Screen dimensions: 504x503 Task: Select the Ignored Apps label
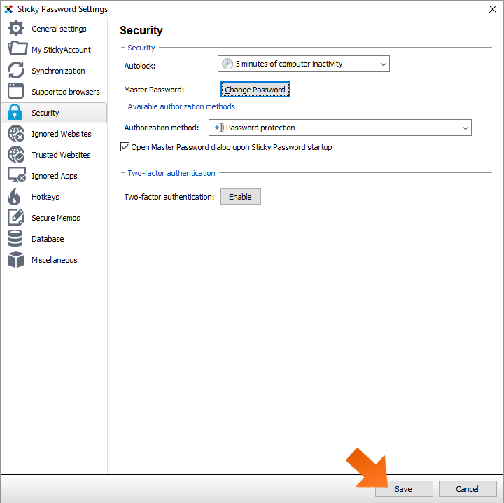(55, 176)
